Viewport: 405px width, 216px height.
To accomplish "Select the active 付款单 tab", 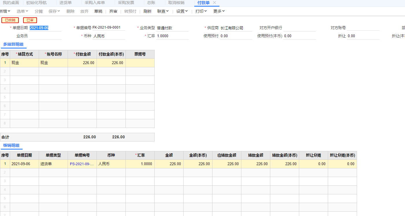I will pyautogui.click(x=204, y=3).
